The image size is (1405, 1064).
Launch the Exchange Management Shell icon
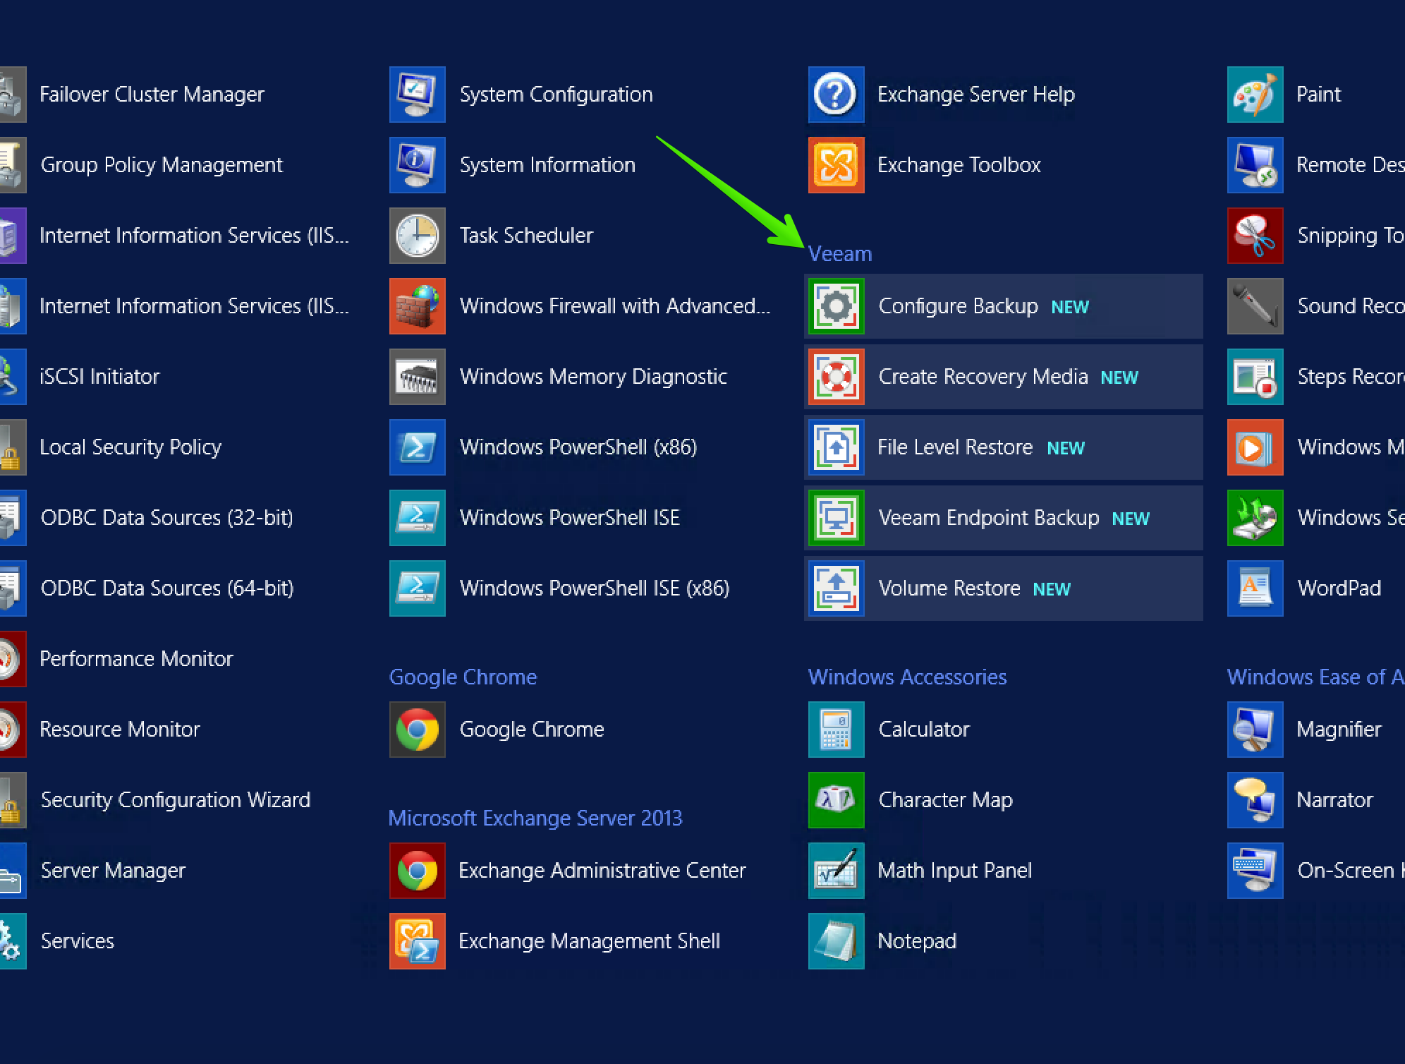point(417,941)
